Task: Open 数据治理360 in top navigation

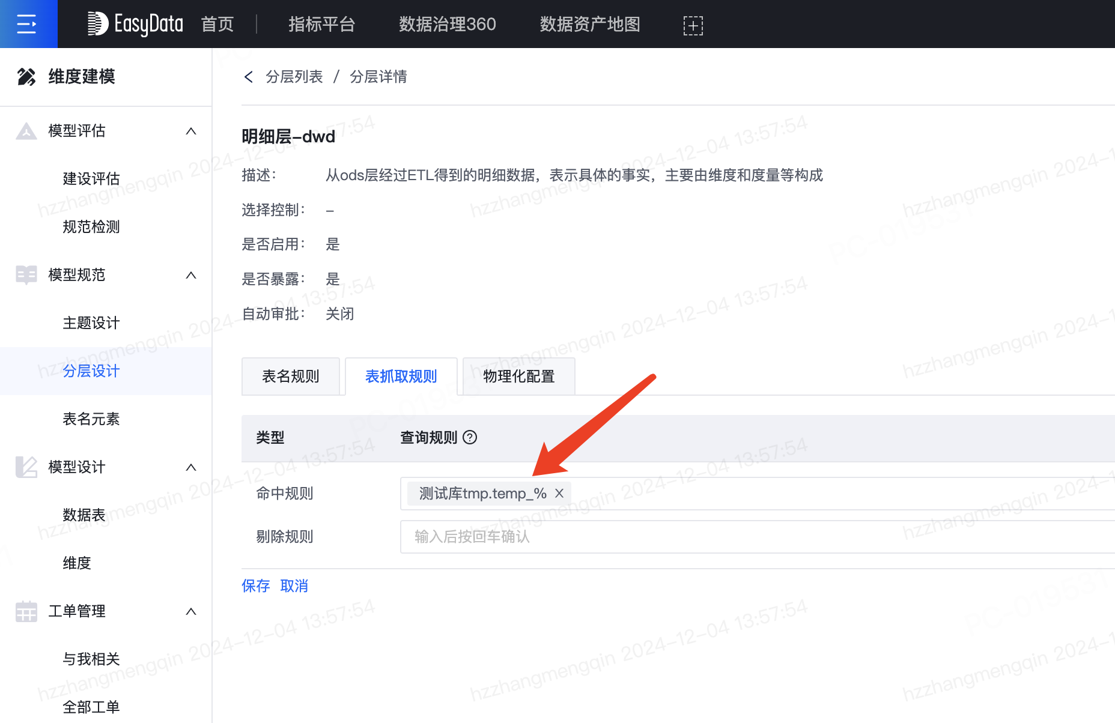Action: pos(448,24)
